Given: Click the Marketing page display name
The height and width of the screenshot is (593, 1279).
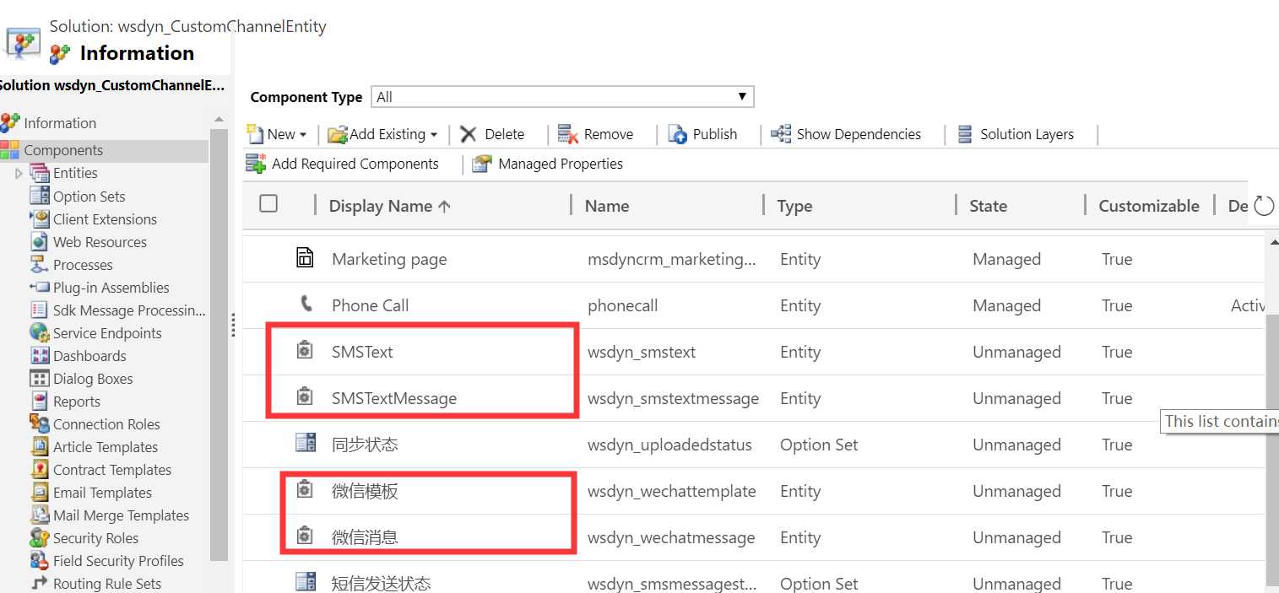Looking at the screenshot, I should pos(389,259).
